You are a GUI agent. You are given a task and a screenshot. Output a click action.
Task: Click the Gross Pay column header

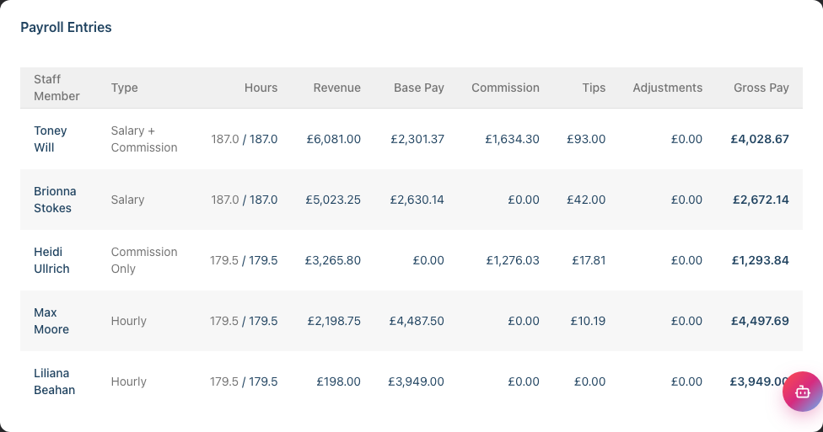pyautogui.click(x=761, y=88)
